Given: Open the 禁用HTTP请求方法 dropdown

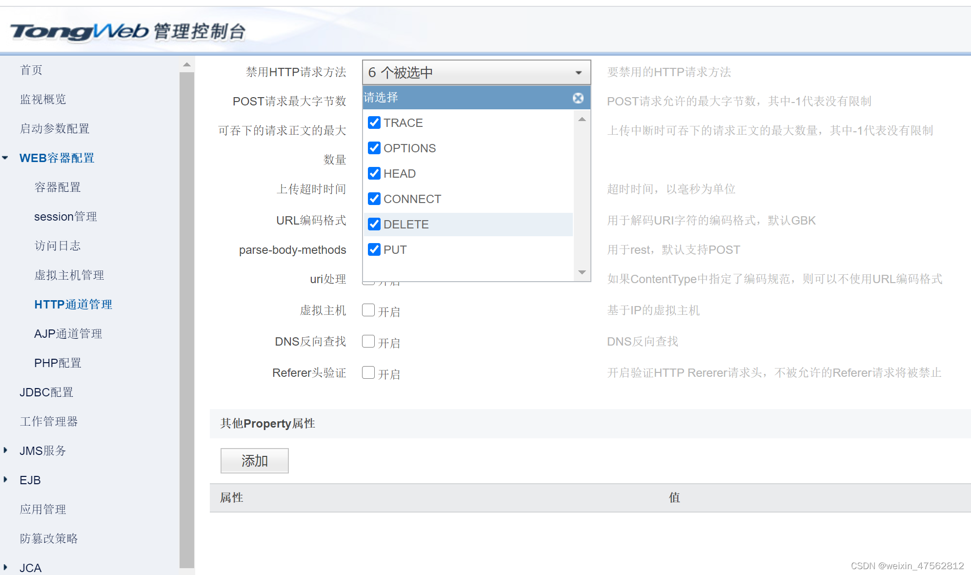Looking at the screenshot, I should (x=476, y=72).
